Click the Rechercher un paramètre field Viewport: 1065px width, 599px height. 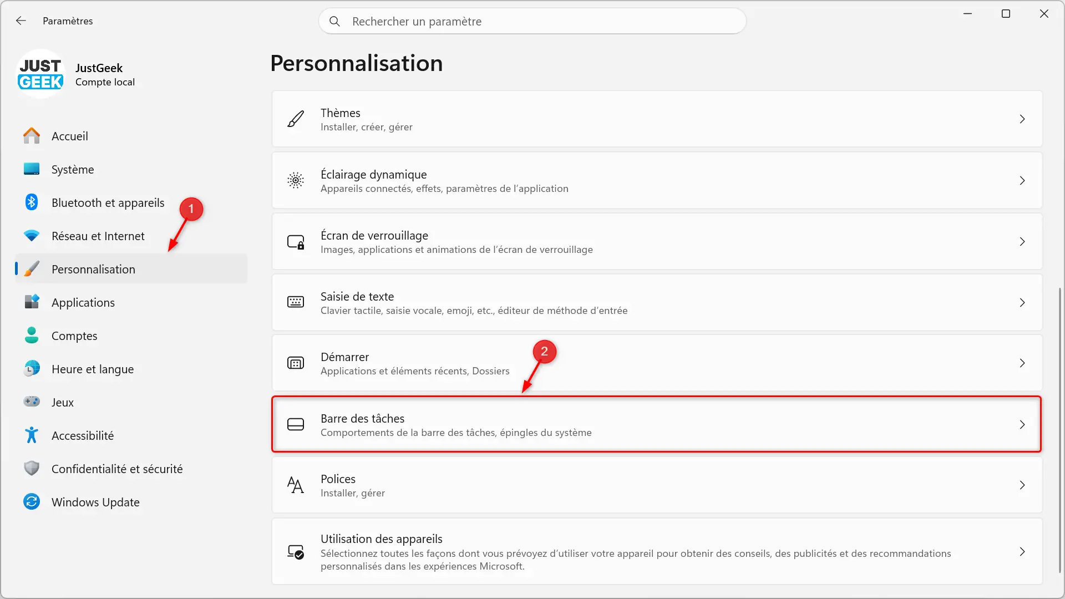532,21
